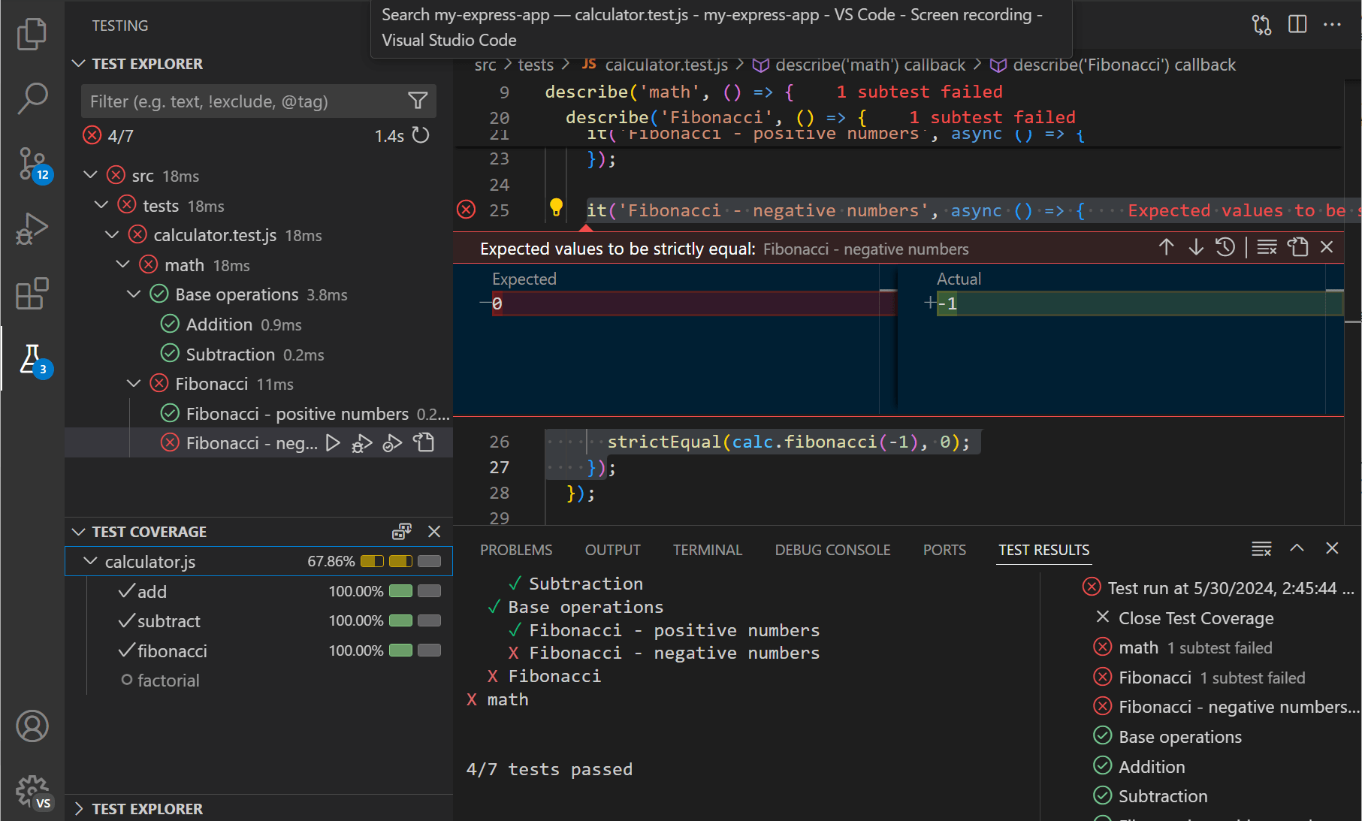Maximize the panel with the chevron up
Image resolution: width=1362 pixels, height=821 pixels.
click(1297, 548)
